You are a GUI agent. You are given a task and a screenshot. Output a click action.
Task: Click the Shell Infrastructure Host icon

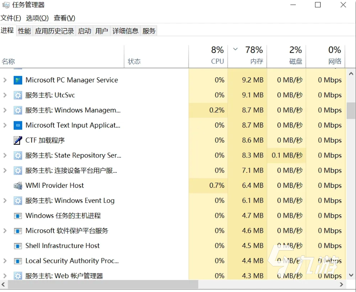click(x=18, y=245)
